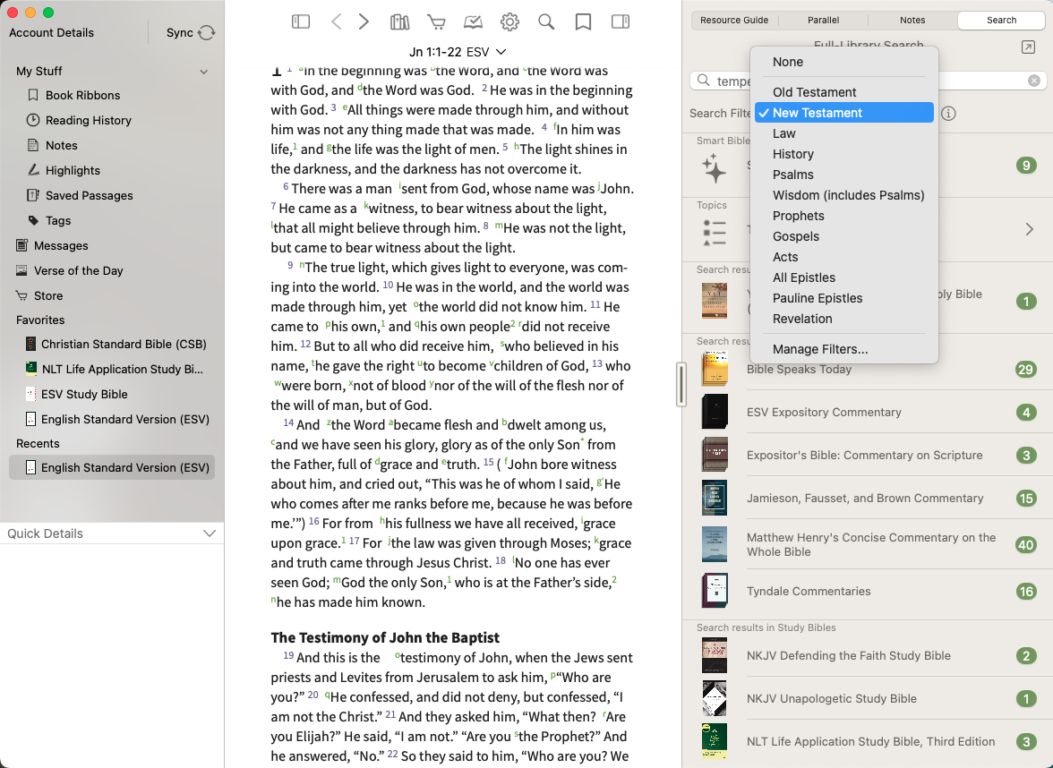Choose Pauline Epistles from filter menu
This screenshot has width=1053, height=768.
click(818, 298)
